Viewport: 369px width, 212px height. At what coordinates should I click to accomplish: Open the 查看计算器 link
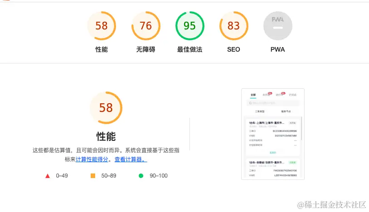point(131,159)
